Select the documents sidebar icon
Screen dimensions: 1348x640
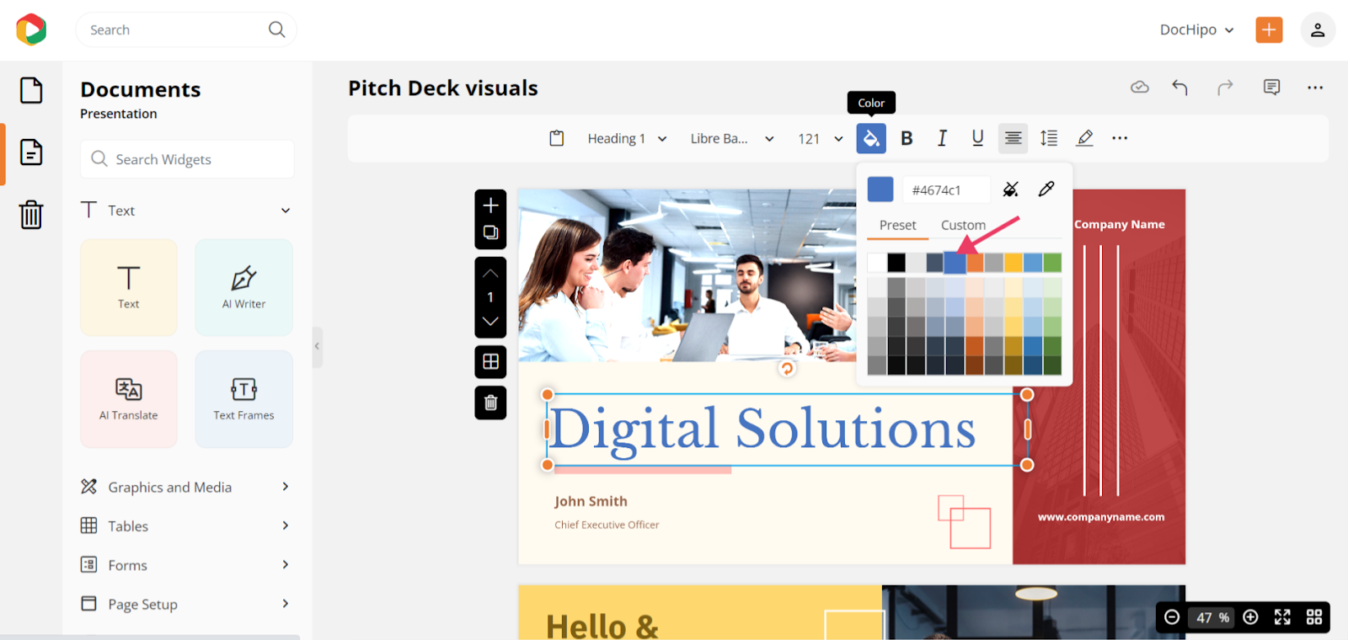[31, 152]
